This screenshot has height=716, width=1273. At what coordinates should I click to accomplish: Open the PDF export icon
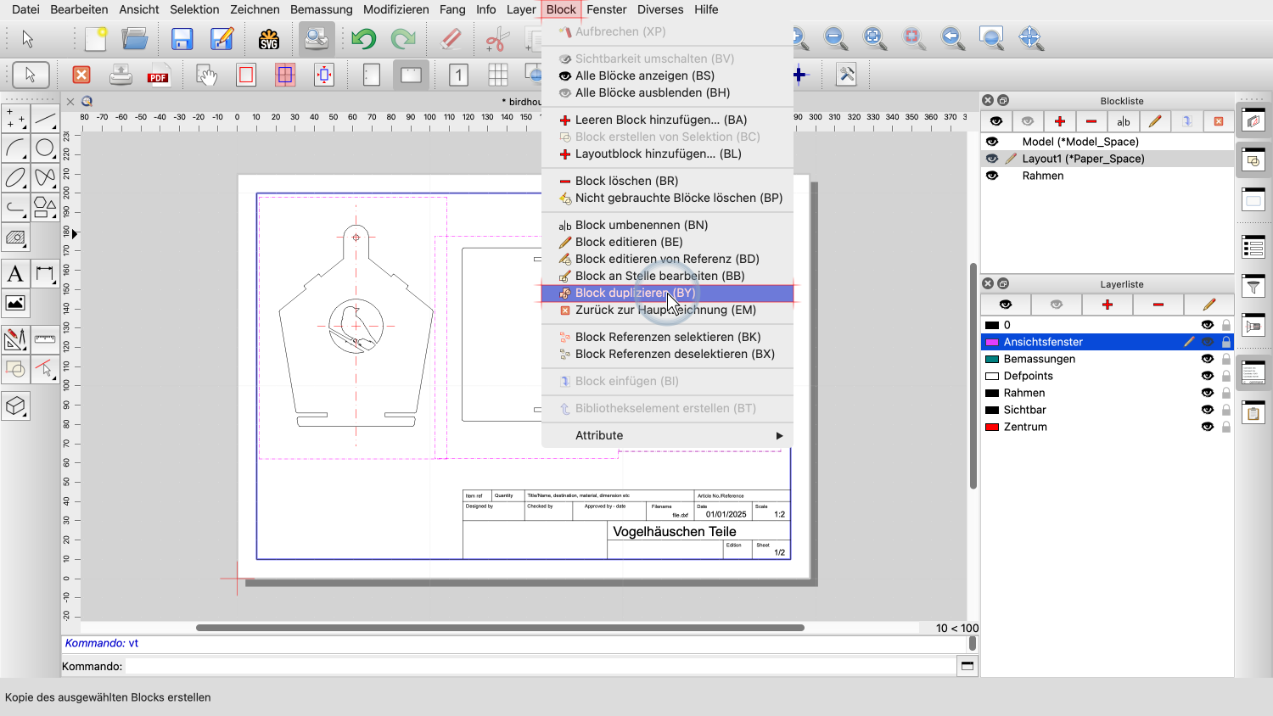point(158,75)
